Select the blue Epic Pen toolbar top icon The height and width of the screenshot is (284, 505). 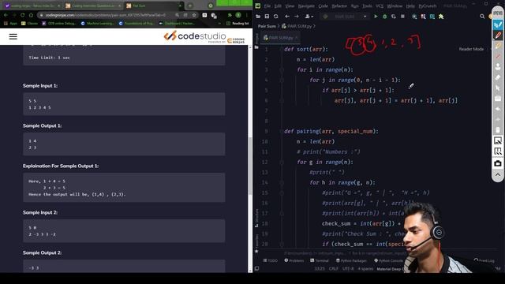point(498,24)
